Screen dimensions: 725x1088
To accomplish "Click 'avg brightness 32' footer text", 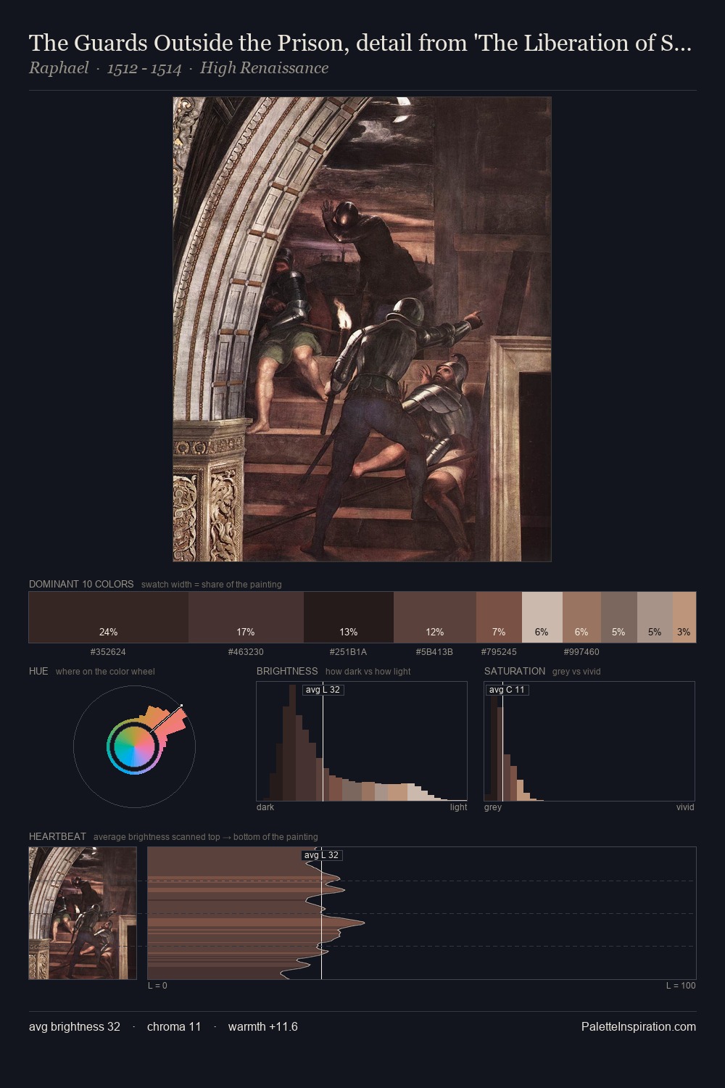I will (75, 1026).
